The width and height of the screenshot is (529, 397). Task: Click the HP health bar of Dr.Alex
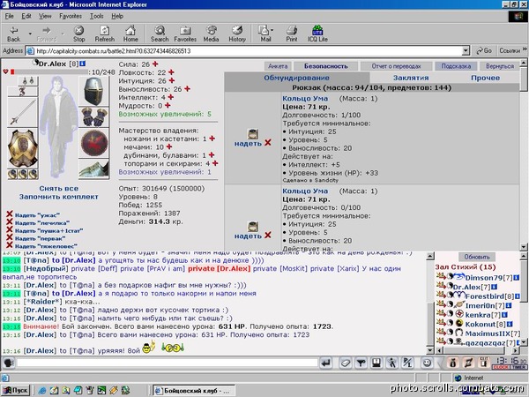[48, 72]
